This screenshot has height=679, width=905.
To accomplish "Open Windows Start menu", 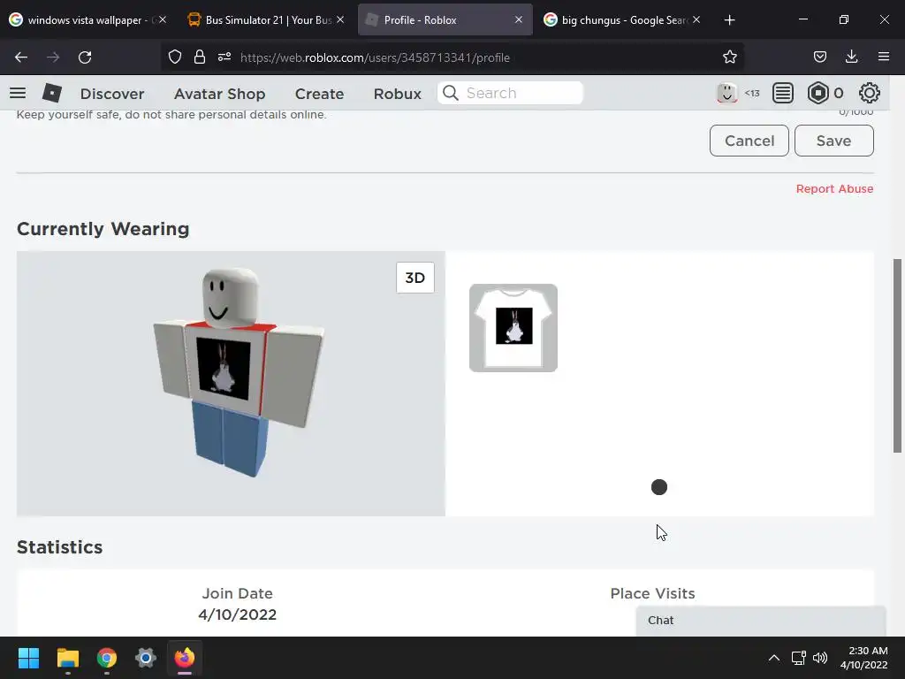I will click(x=28, y=658).
